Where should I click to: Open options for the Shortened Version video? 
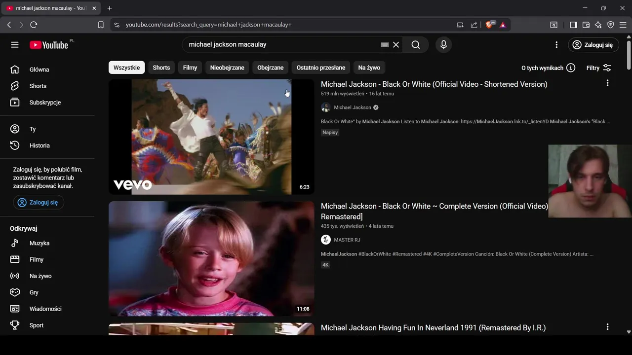607,83
